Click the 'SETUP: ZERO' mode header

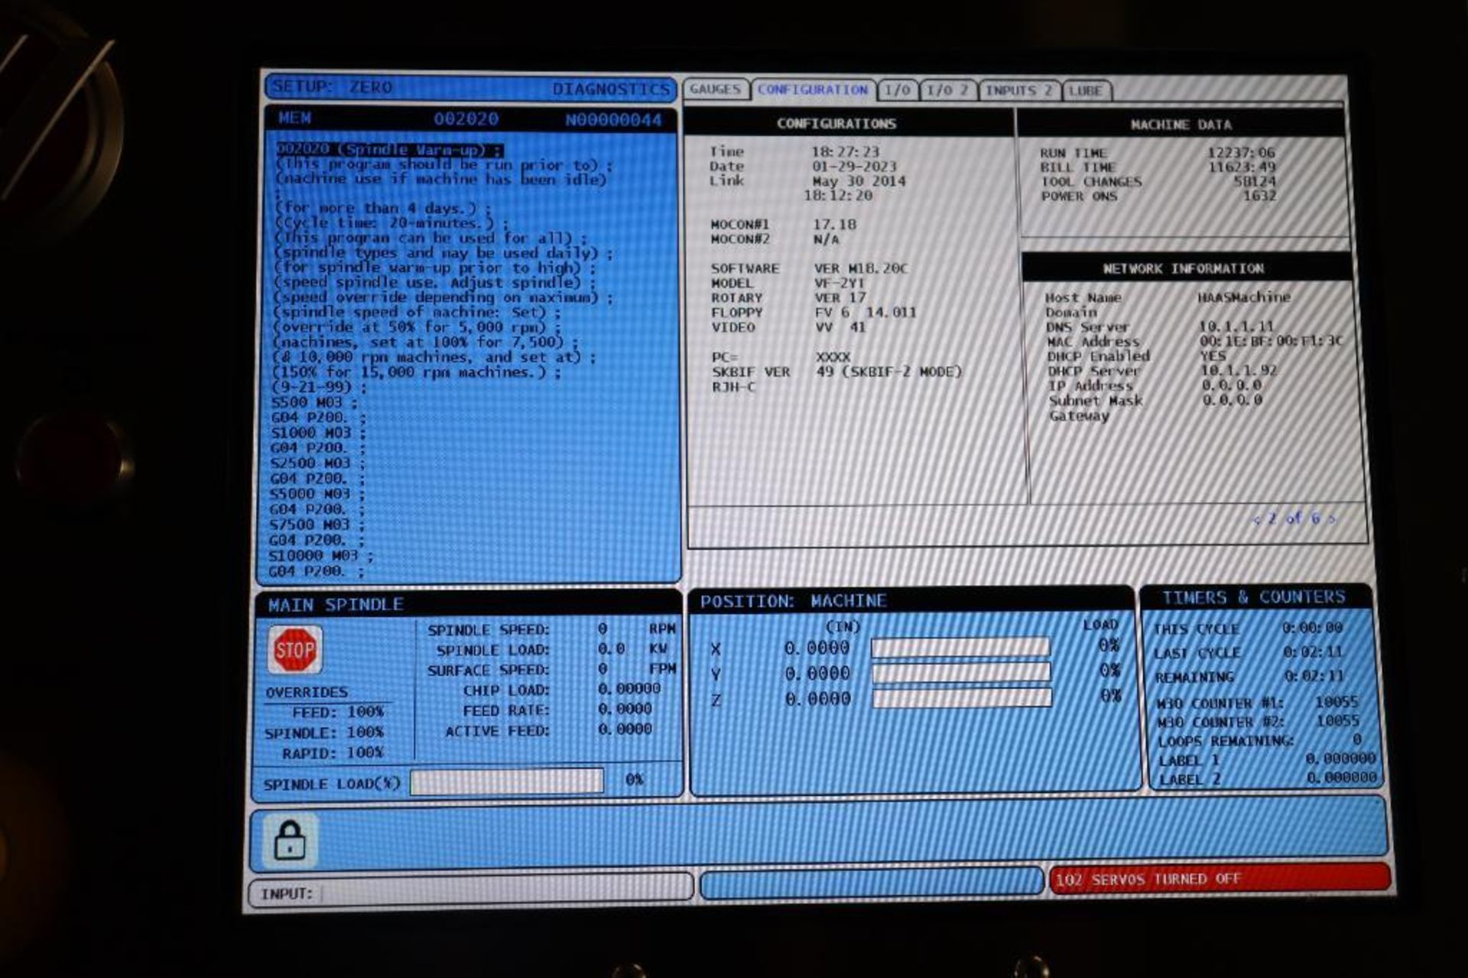tap(333, 87)
